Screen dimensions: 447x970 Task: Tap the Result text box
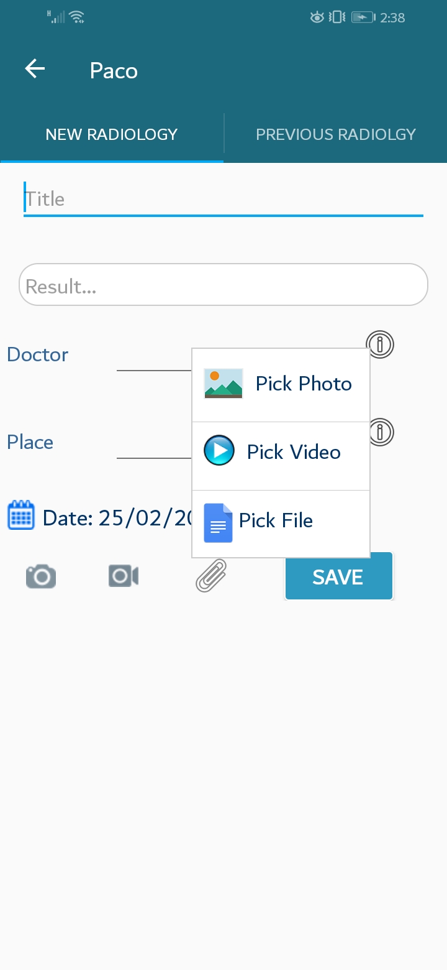(x=223, y=285)
